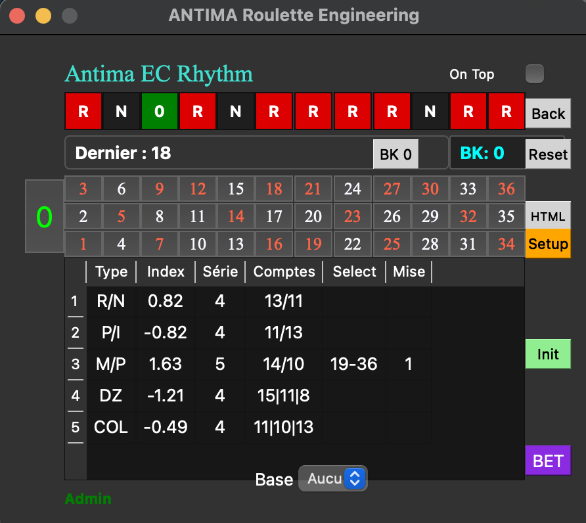Click the Back button
Image resolution: width=586 pixels, height=523 pixels.
click(548, 113)
